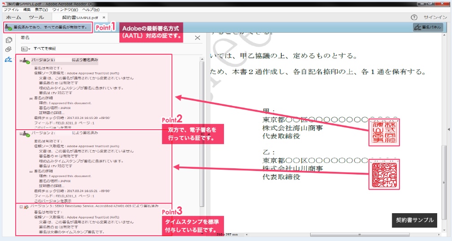Click the 山川商事 red seal signature stamp
The width and height of the screenshot is (452, 241).
pyautogui.click(x=384, y=174)
